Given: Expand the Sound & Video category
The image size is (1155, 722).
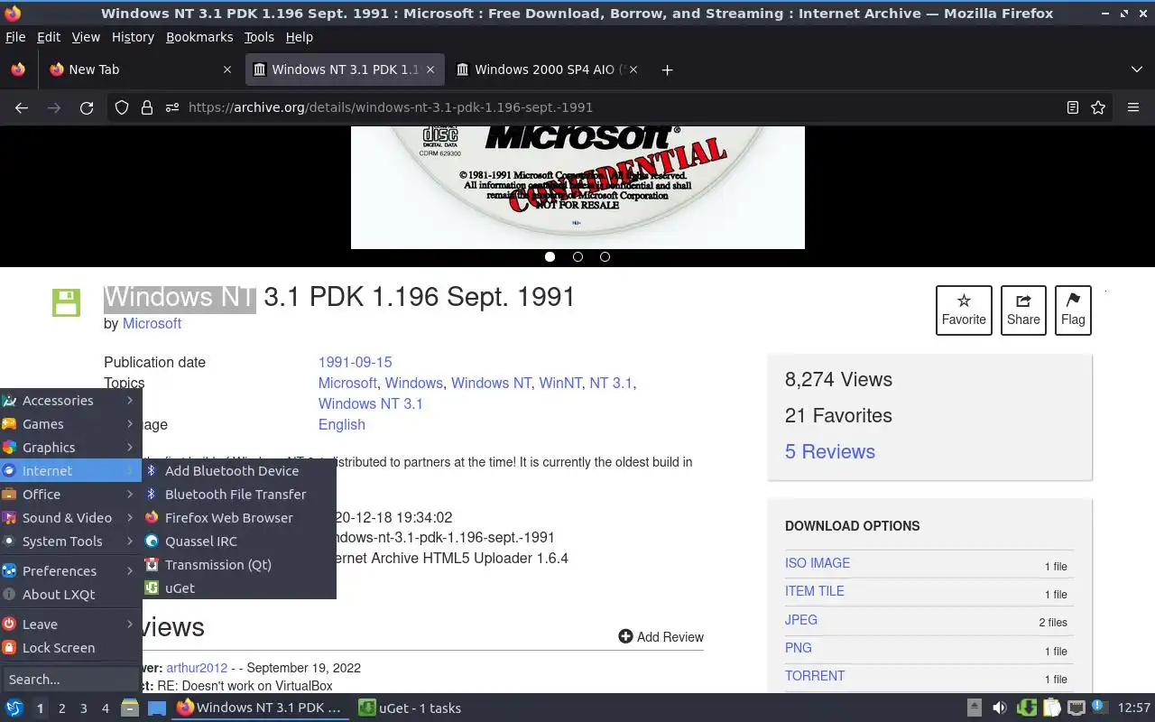Looking at the screenshot, I should [70, 518].
